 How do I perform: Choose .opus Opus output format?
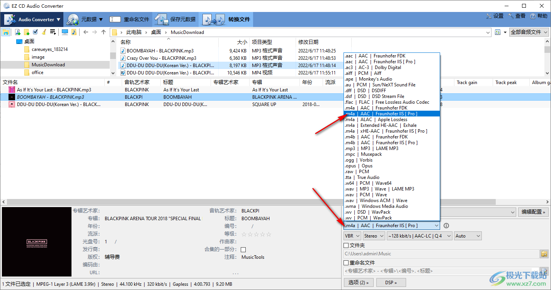[391, 166]
